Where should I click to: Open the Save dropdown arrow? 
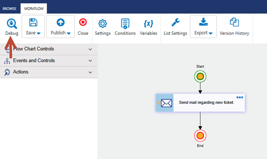(39, 34)
